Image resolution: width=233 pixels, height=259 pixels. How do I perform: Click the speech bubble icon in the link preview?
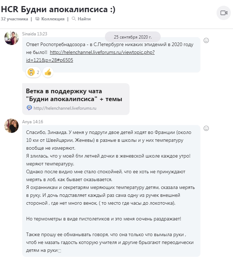tap(29, 108)
